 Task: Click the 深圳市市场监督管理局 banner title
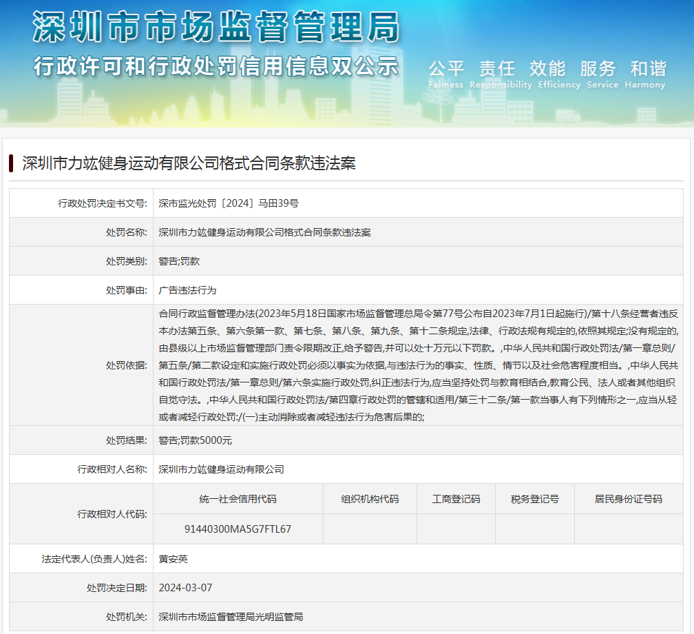click(x=216, y=28)
